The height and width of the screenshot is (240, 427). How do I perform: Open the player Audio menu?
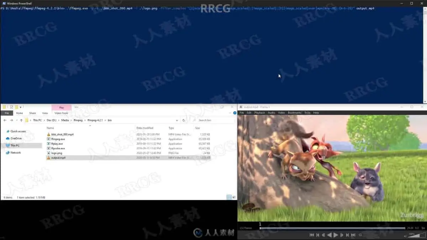pos(272,113)
